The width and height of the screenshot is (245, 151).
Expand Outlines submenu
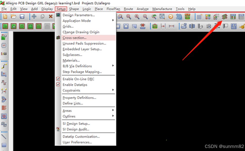[88, 116]
